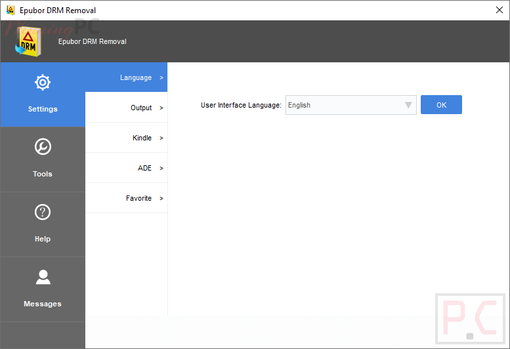Viewport: 510px width, 349px height.
Task: Click the Settings gear icon
Action: pyautogui.click(x=43, y=83)
